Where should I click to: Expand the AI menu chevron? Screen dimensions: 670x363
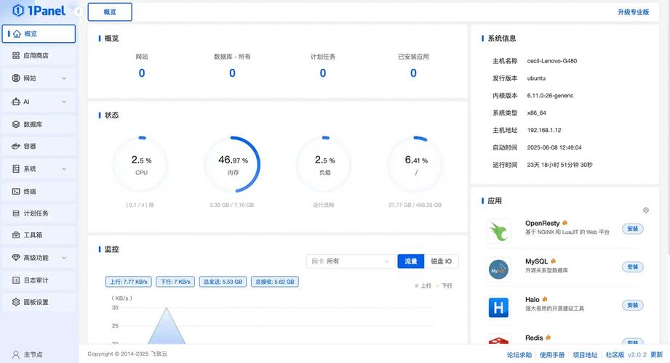click(64, 102)
